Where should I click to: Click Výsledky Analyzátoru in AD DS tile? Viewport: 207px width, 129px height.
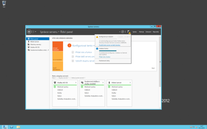tap(67, 99)
